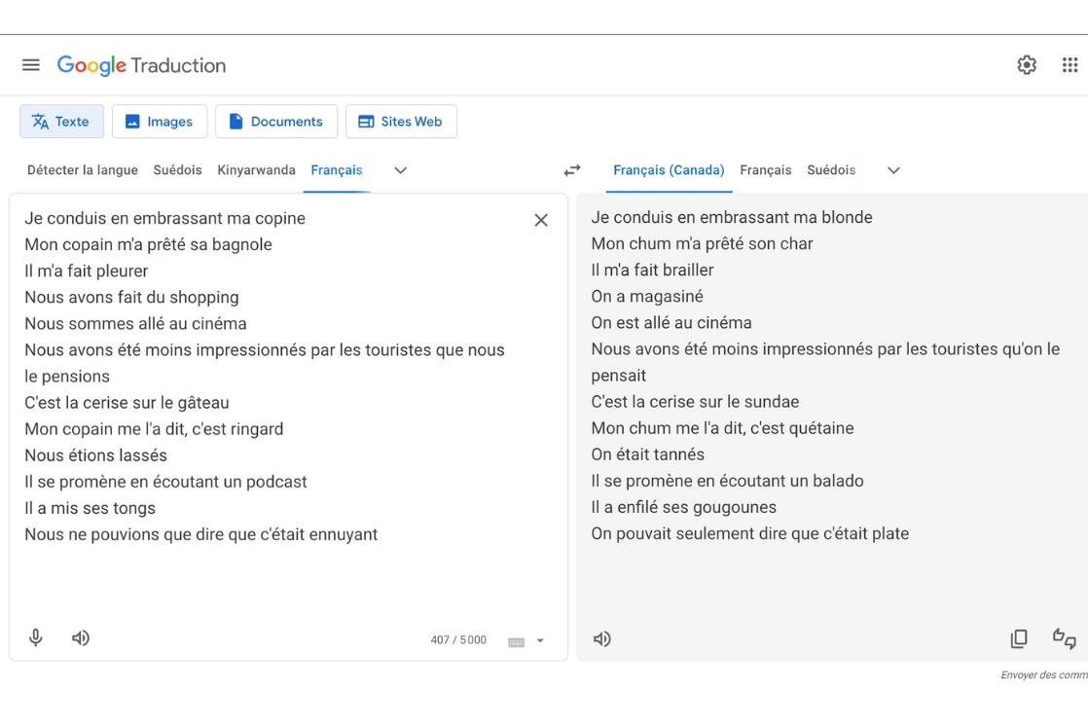The image size is (1088, 725).
Task: Open the hamburger navigation menu
Action: tap(30, 64)
